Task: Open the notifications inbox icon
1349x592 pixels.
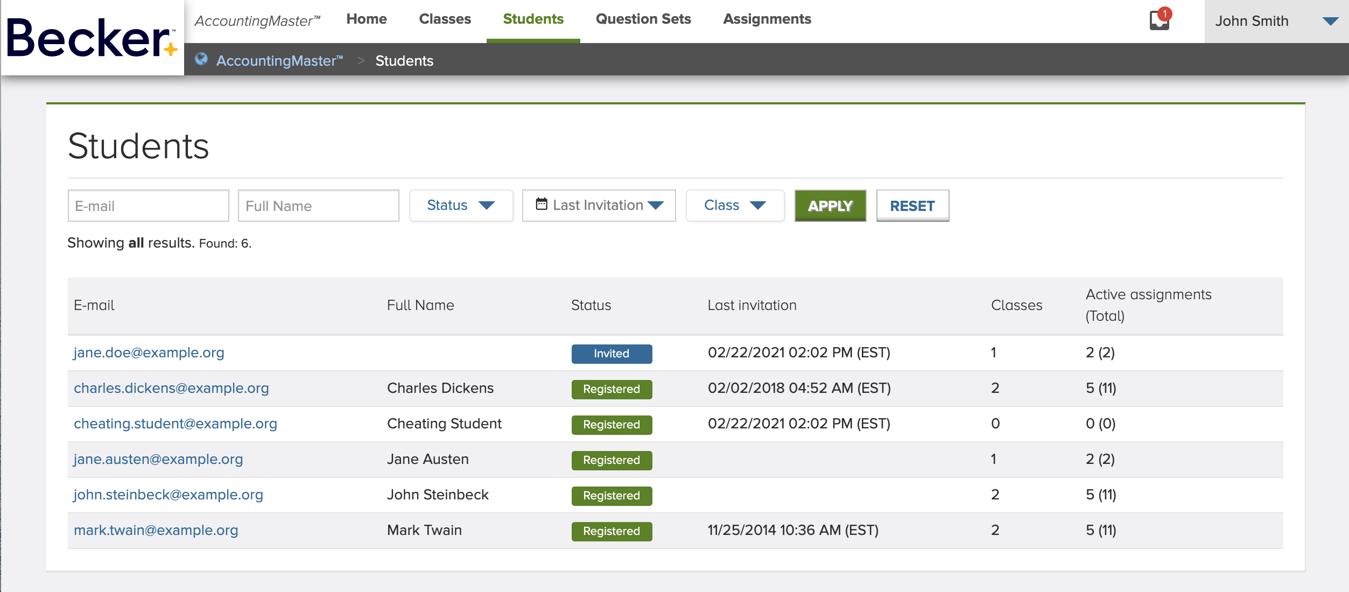Action: tap(1160, 20)
